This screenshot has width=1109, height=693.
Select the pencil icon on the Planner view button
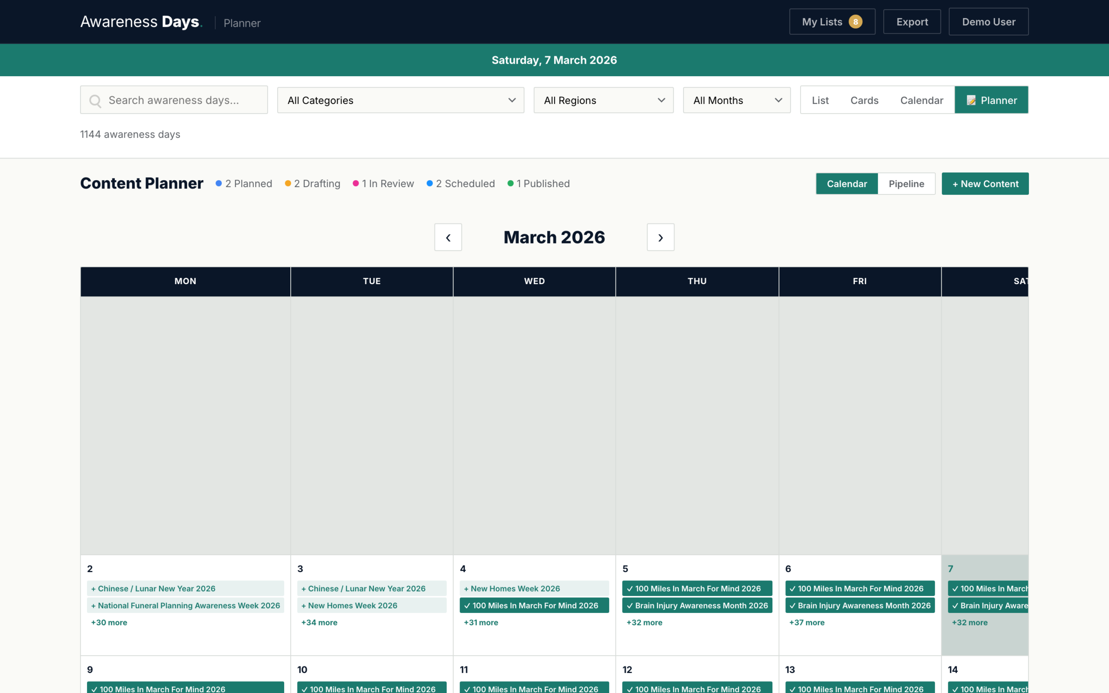(971, 100)
